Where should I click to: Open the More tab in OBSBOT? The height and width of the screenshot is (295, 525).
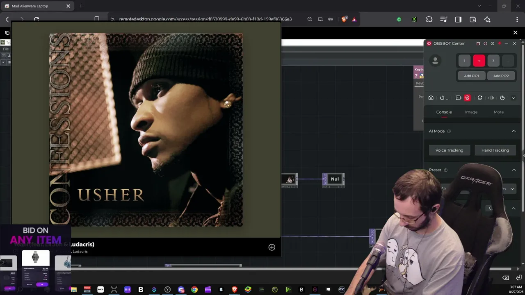[x=499, y=112]
